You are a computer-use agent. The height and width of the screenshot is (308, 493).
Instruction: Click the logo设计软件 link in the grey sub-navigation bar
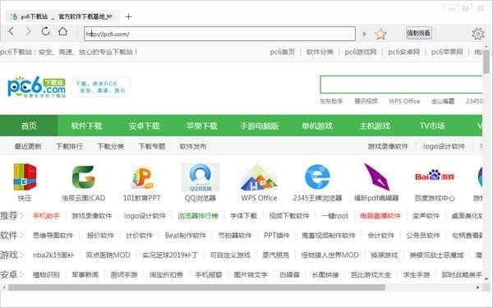(444, 146)
